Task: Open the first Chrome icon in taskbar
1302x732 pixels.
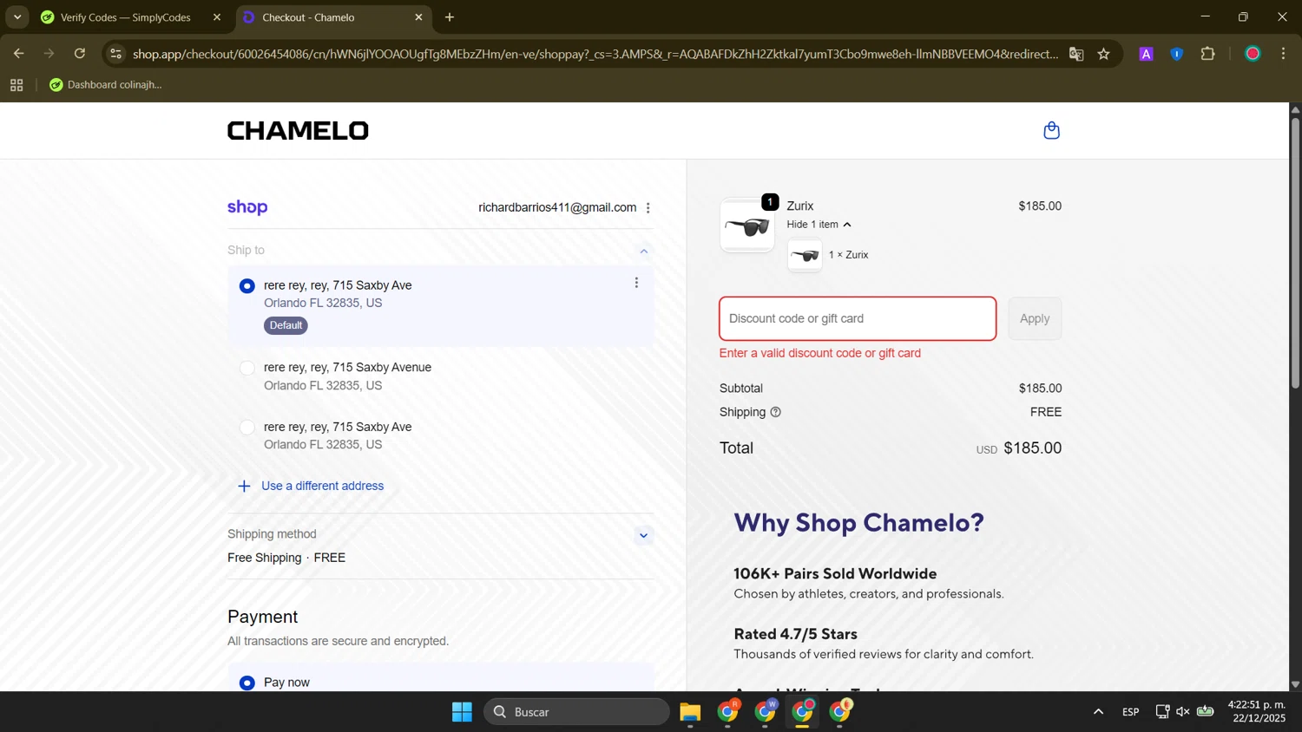Action: click(x=728, y=712)
